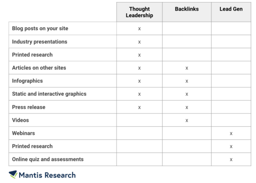Click the Videos row label
Image resolution: width=256 pixels, height=183 pixels.
(x=20, y=120)
